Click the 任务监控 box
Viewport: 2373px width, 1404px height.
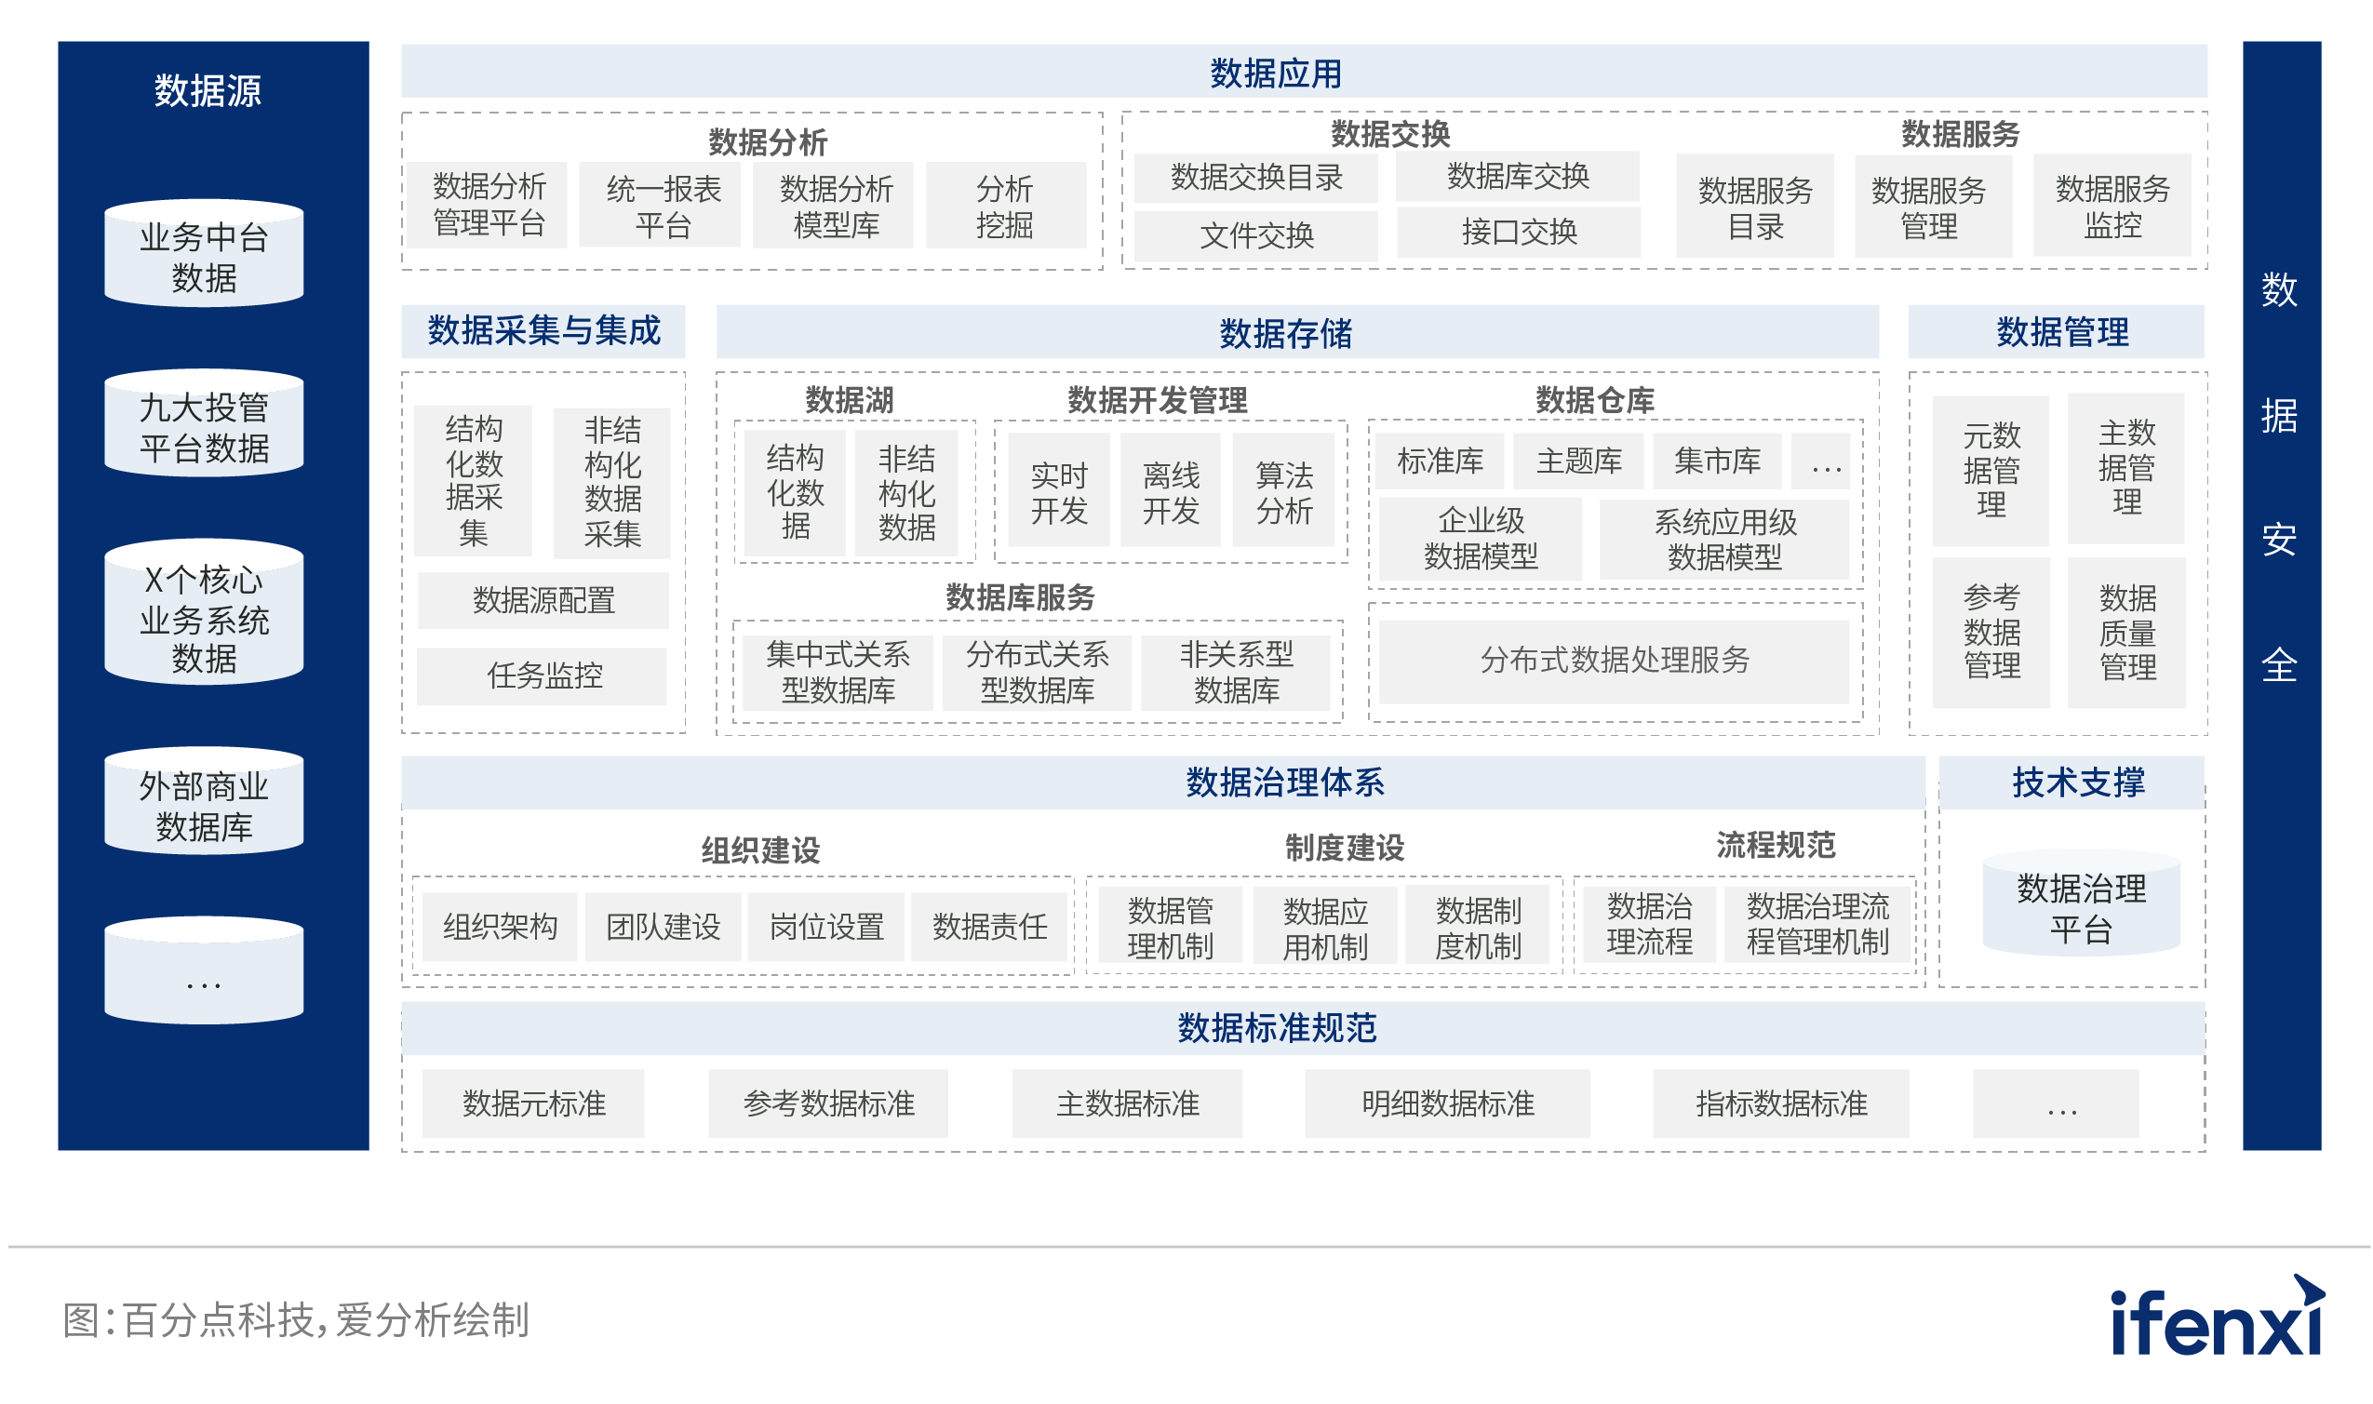[541, 675]
